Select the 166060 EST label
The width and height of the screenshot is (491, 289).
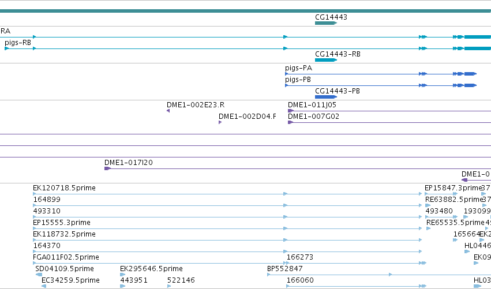(x=300, y=280)
